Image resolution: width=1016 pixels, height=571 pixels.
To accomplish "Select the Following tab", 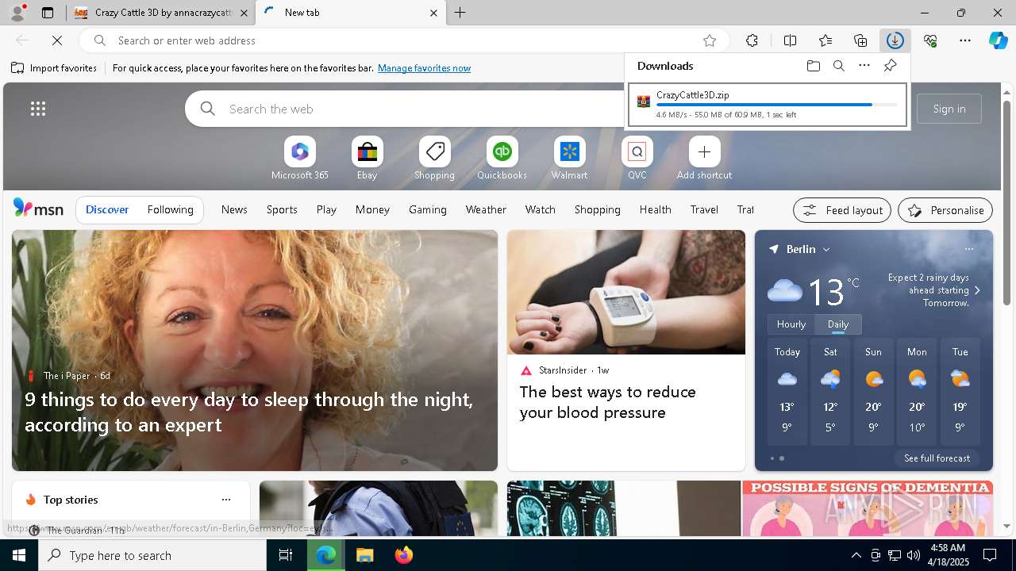I will (x=170, y=209).
